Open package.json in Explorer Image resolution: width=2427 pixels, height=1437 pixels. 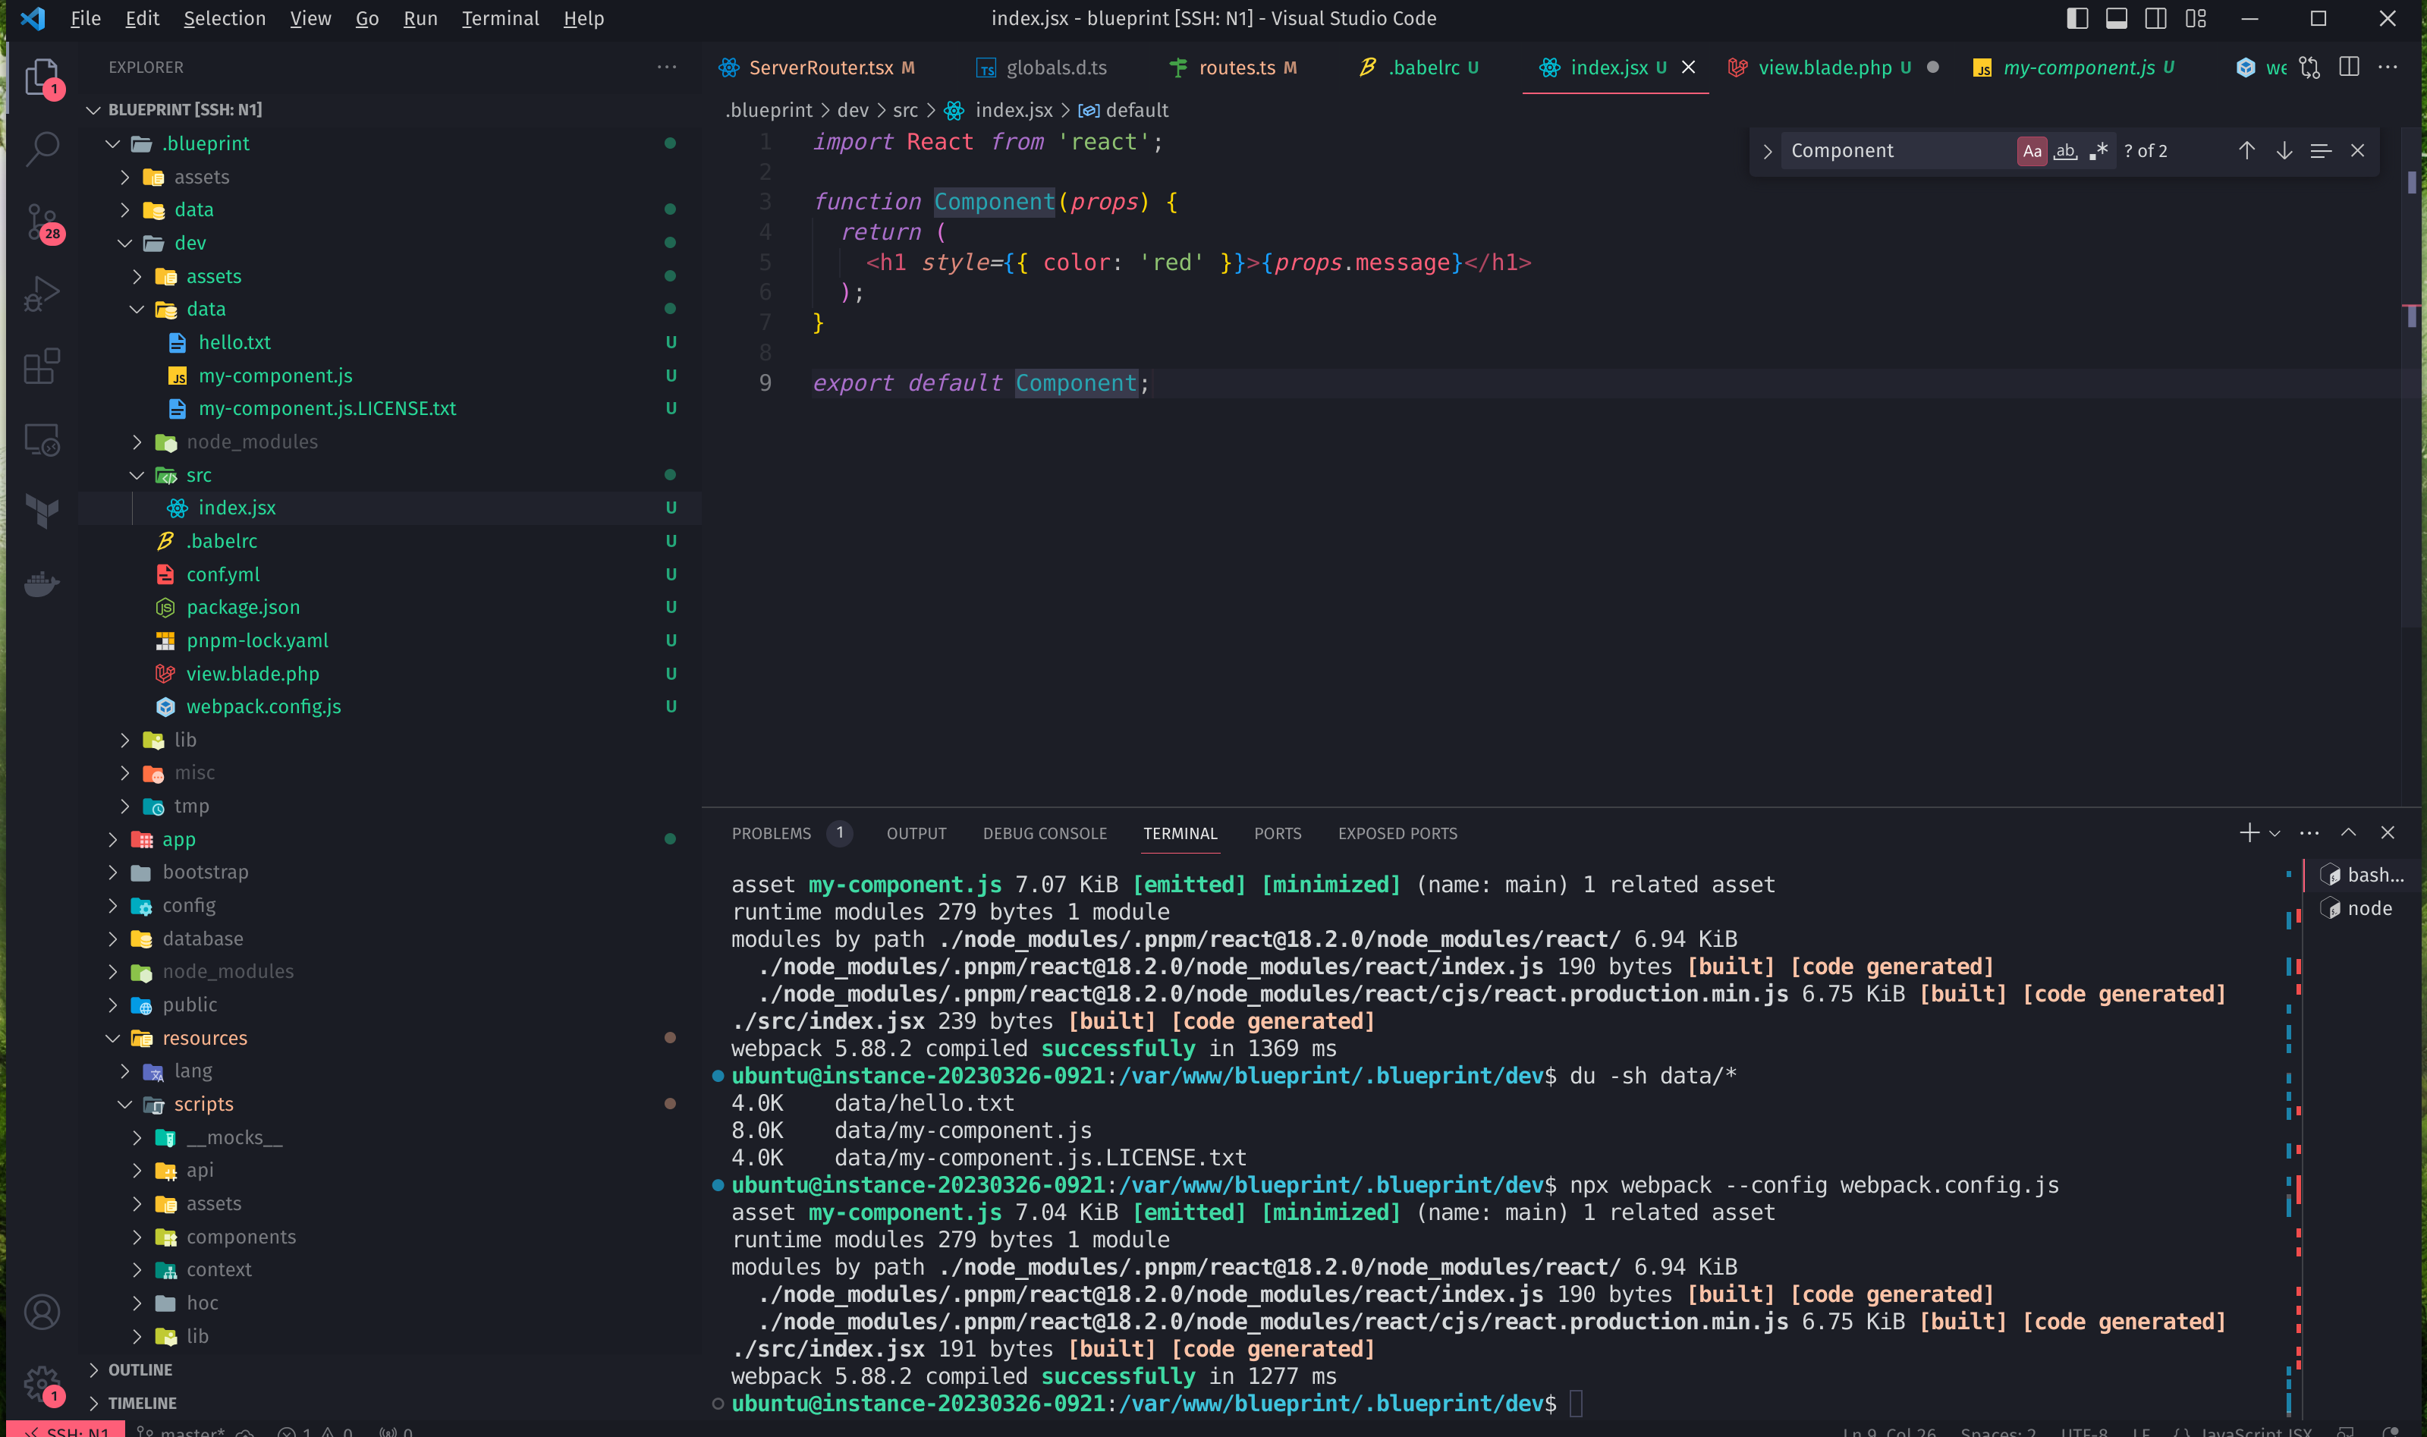243,607
